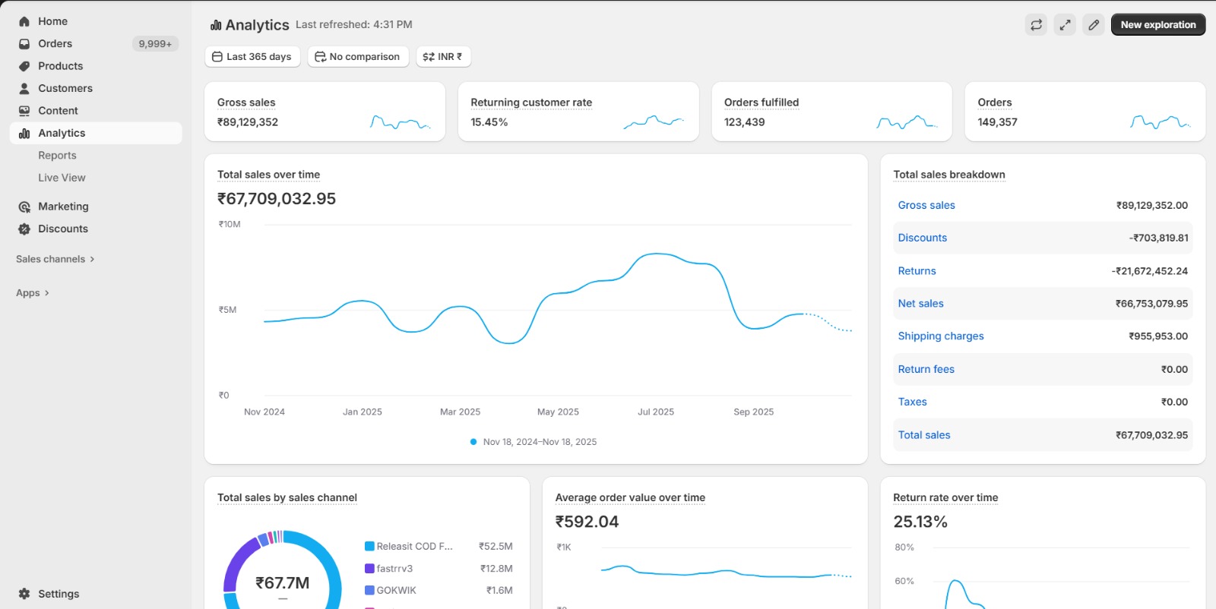This screenshot has width=1216, height=609.
Task: Open the No comparison dropdown
Action: 358,57
